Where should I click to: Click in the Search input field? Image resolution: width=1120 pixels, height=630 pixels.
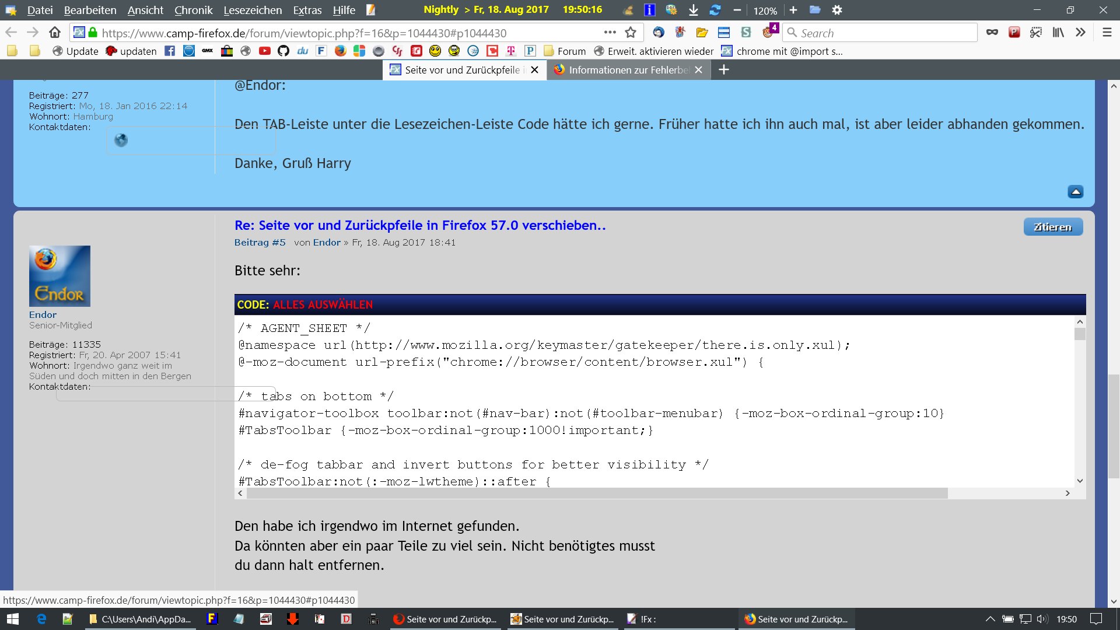coord(884,33)
